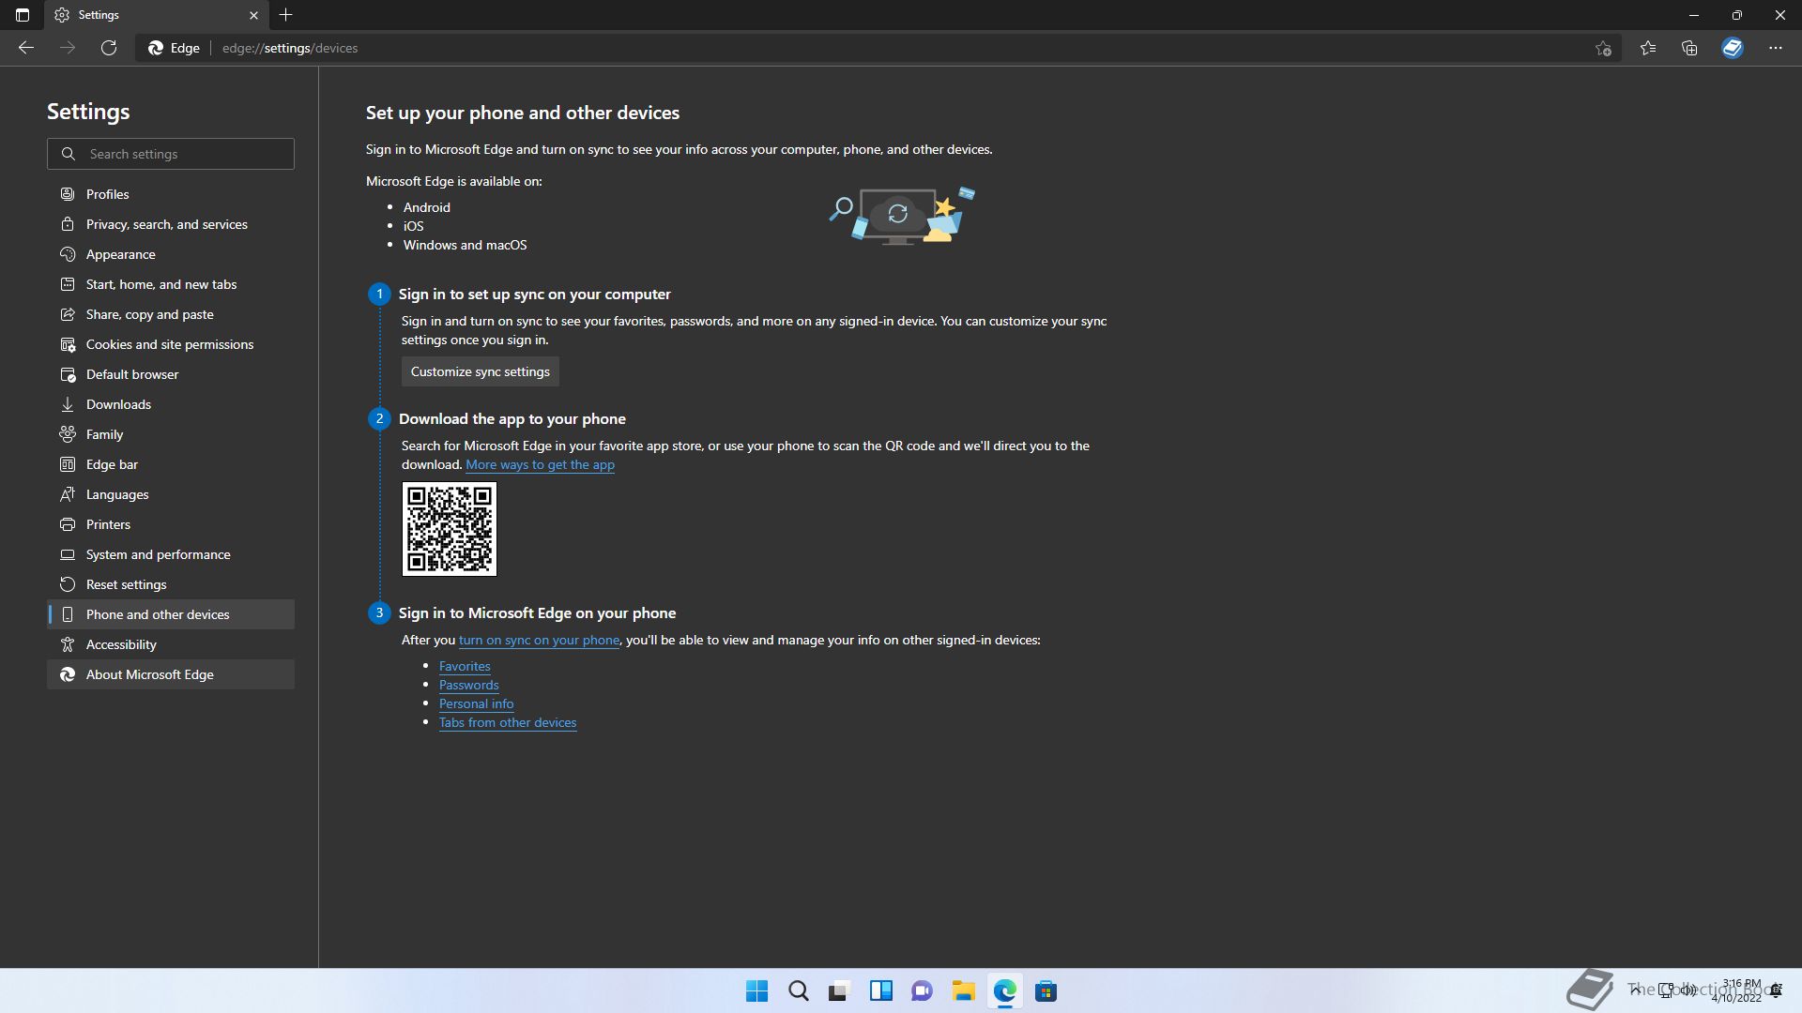Select Default browser section
1802x1013 pixels.
[171, 374]
